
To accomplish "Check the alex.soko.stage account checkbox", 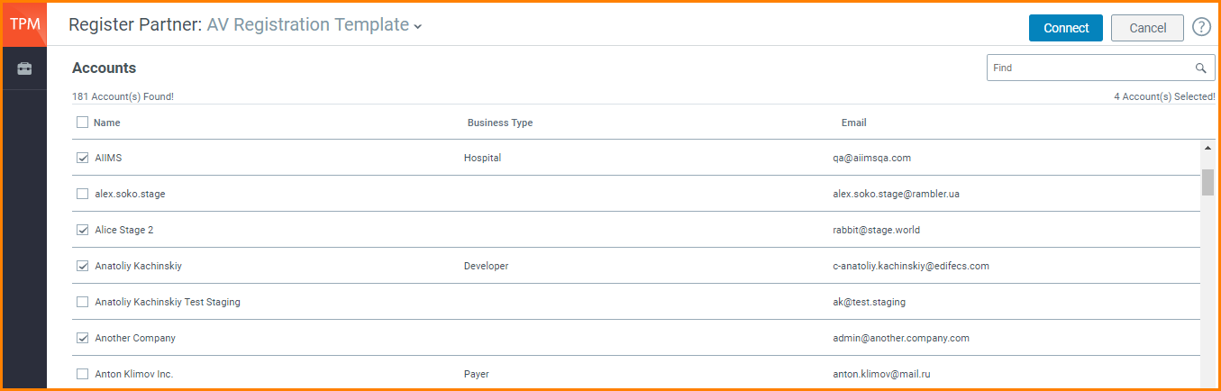I will pyautogui.click(x=83, y=194).
